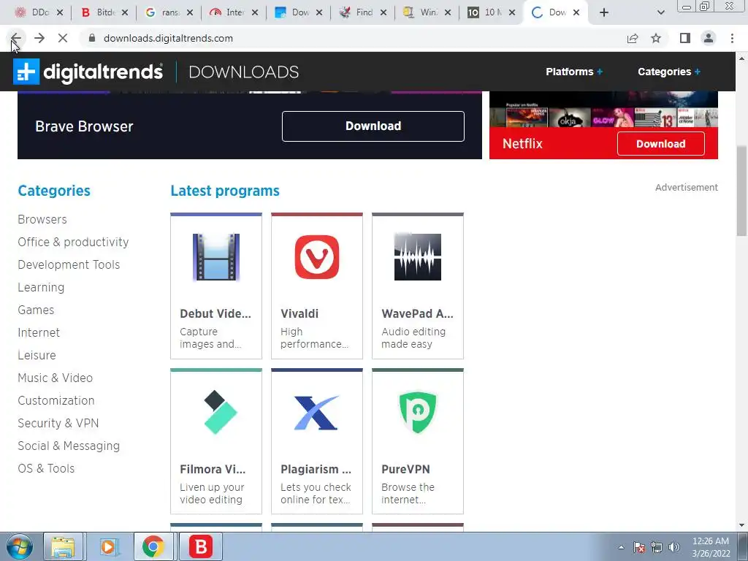748x561 pixels.
Task: Close the active Dow tab
Action: click(x=576, y=12)
